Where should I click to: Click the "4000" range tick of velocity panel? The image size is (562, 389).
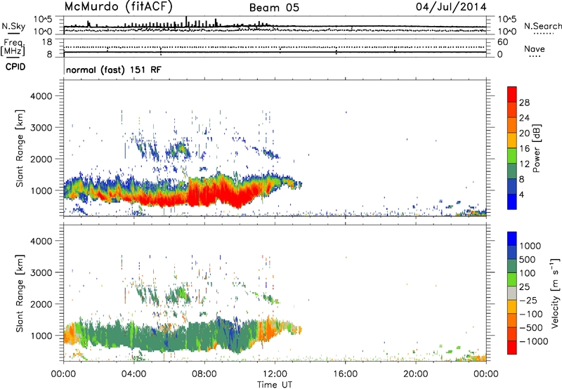[41, 241]
